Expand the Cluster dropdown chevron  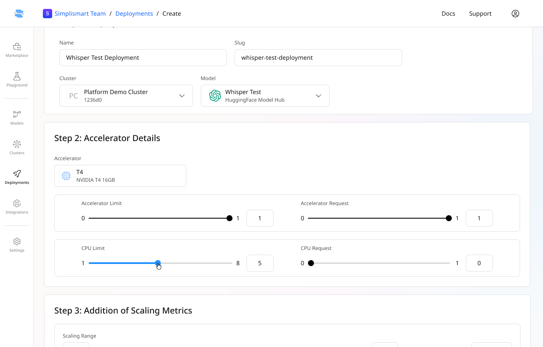tap(182, 96)
